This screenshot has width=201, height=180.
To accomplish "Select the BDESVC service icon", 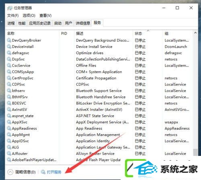I will pos(9,103).
